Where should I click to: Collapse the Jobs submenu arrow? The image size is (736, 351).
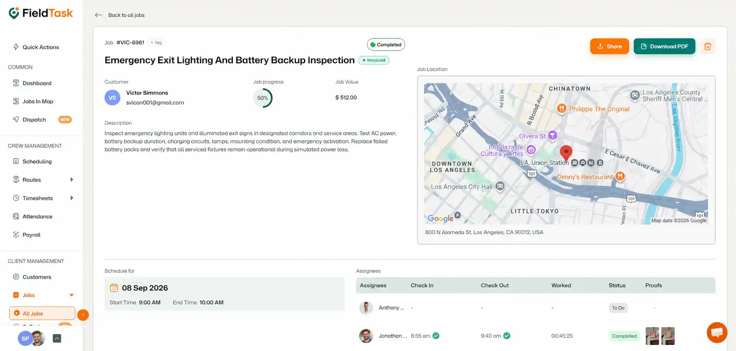coord(71,295)
